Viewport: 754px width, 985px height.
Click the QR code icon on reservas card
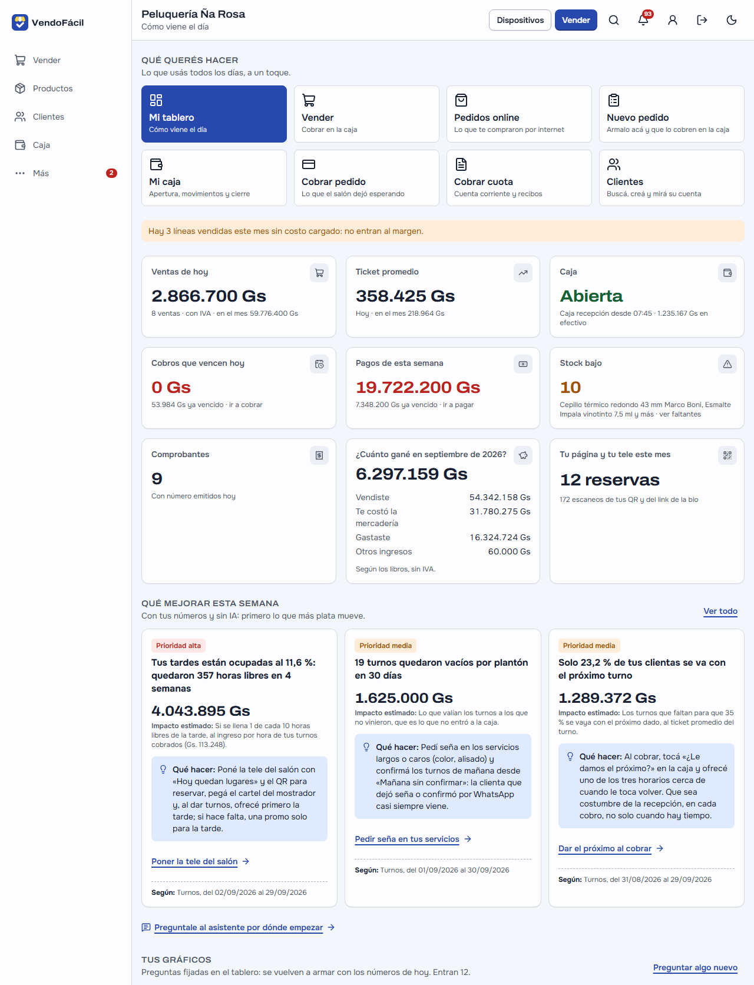(x=727, y=455)
